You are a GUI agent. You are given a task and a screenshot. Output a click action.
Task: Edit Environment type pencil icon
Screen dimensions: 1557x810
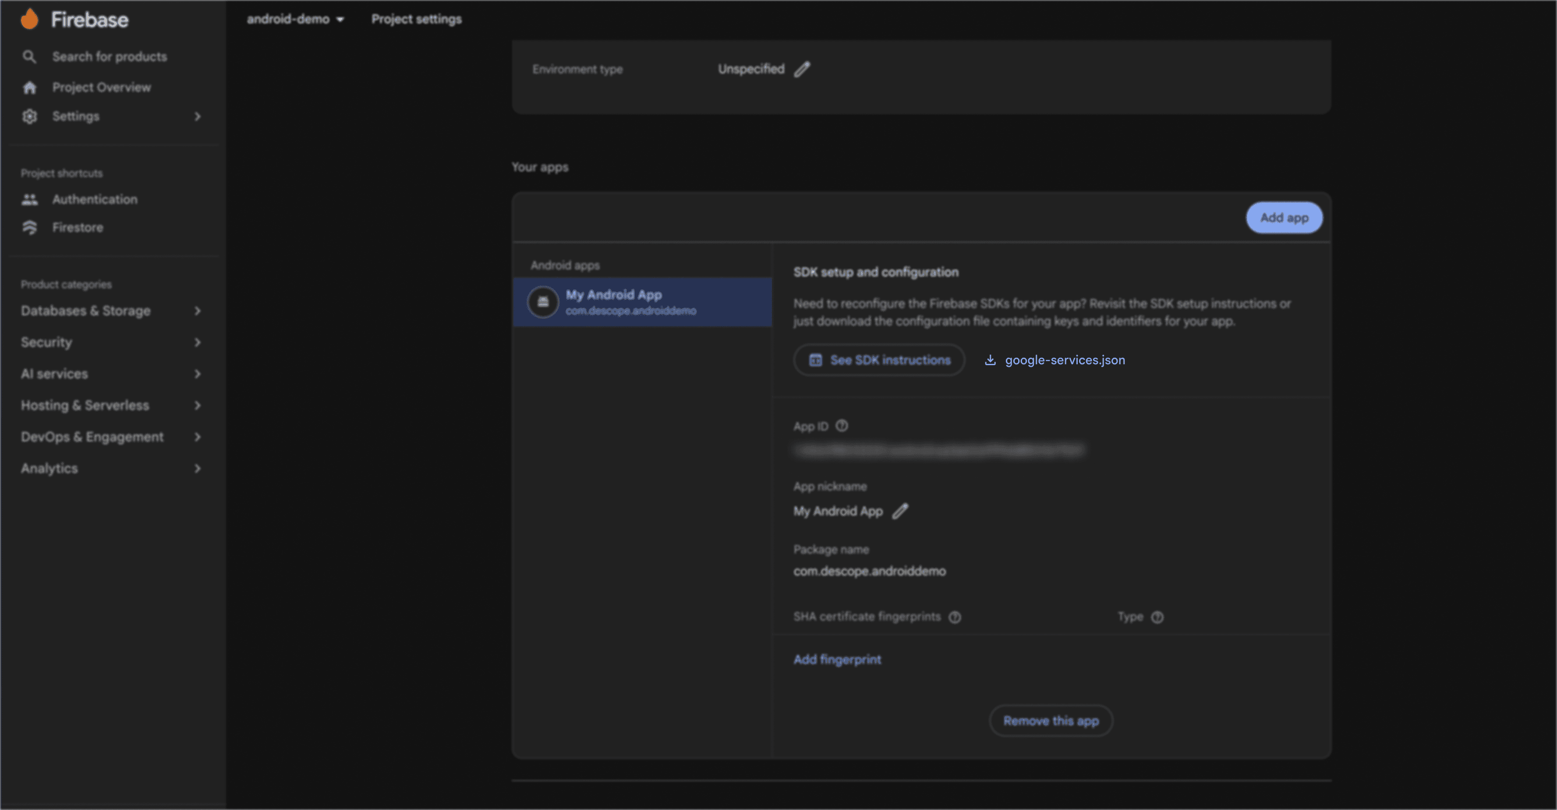[x=802, y=70]
